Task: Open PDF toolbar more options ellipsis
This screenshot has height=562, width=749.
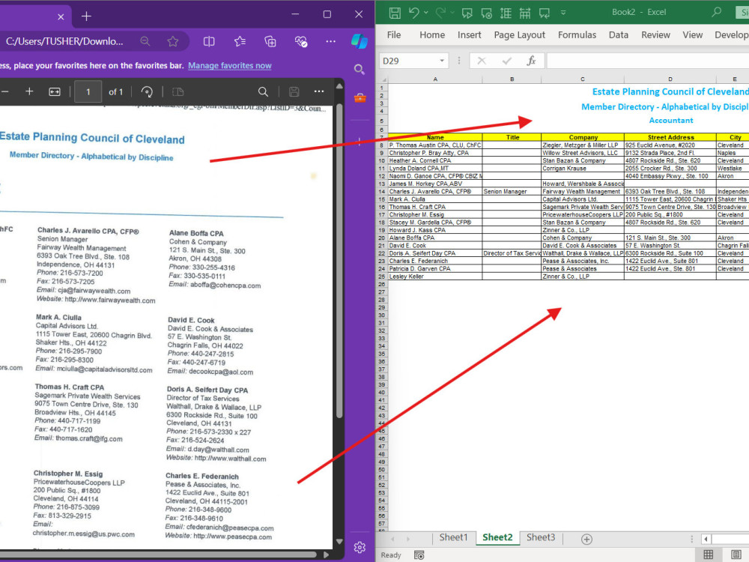Action: coord(319,91)
